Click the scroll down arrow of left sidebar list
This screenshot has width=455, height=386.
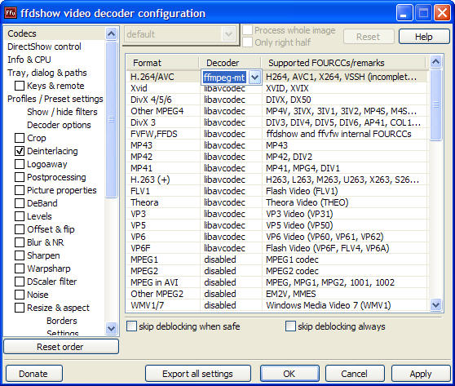[x=111, y=328]
